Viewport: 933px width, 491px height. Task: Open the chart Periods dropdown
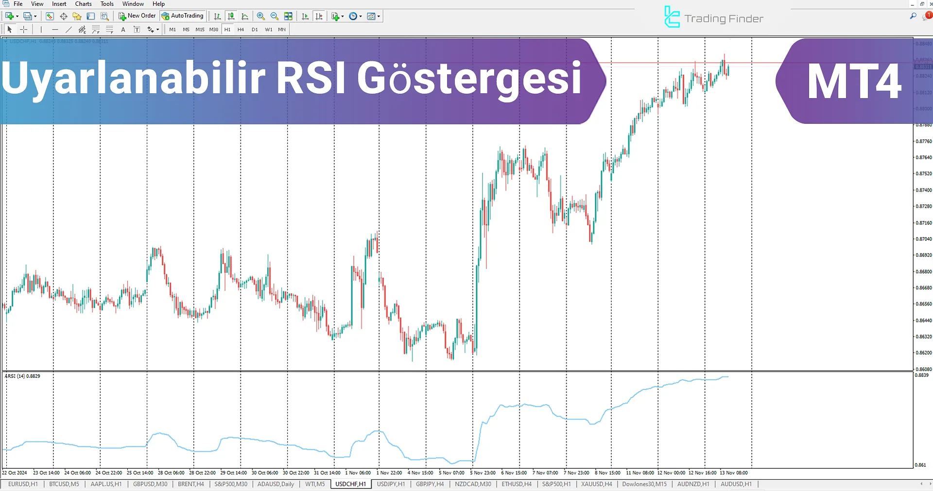click(360, 16)
